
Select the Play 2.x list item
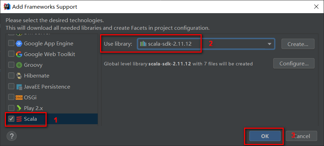point(33,108)
